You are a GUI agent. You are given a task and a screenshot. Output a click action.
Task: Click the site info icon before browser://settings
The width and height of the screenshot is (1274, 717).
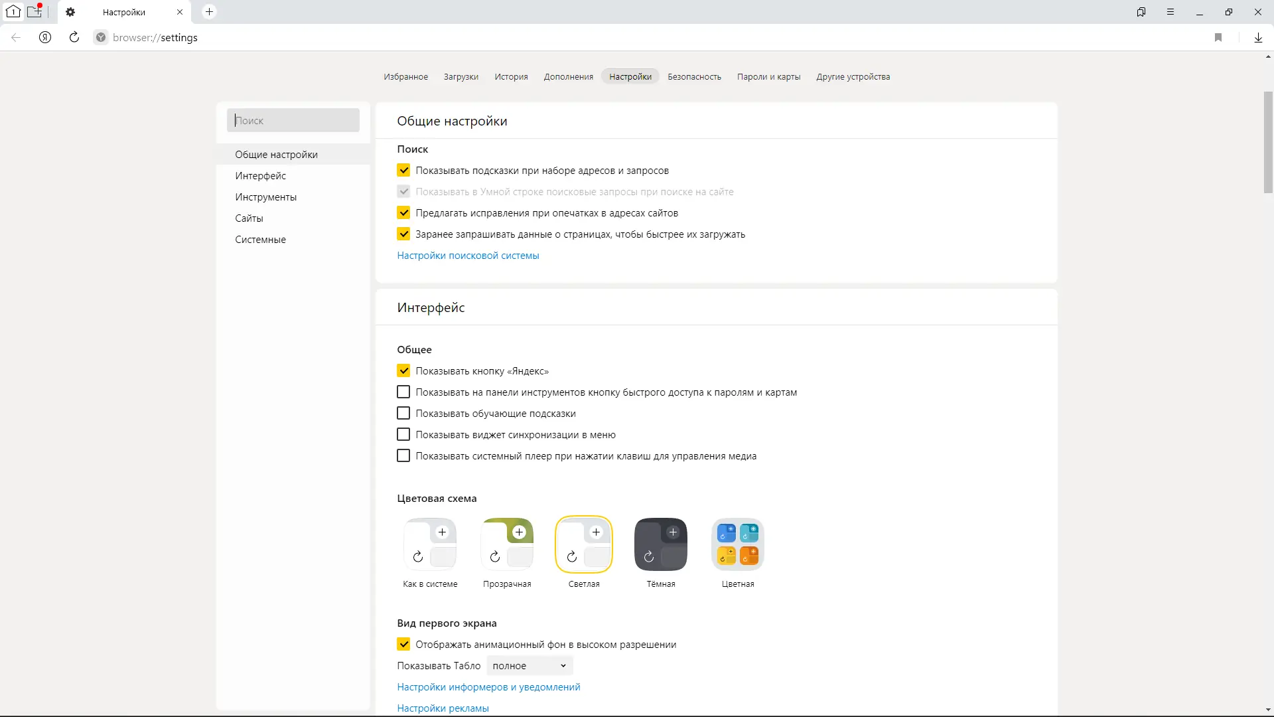coord(101,38)
